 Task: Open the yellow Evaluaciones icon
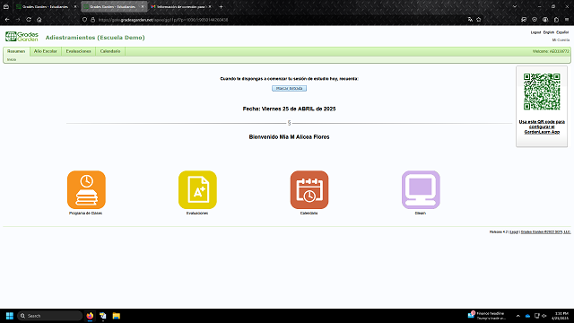(197, 189)
